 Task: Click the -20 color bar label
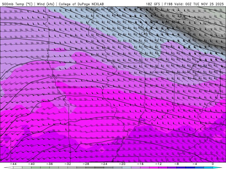[122, 164]
